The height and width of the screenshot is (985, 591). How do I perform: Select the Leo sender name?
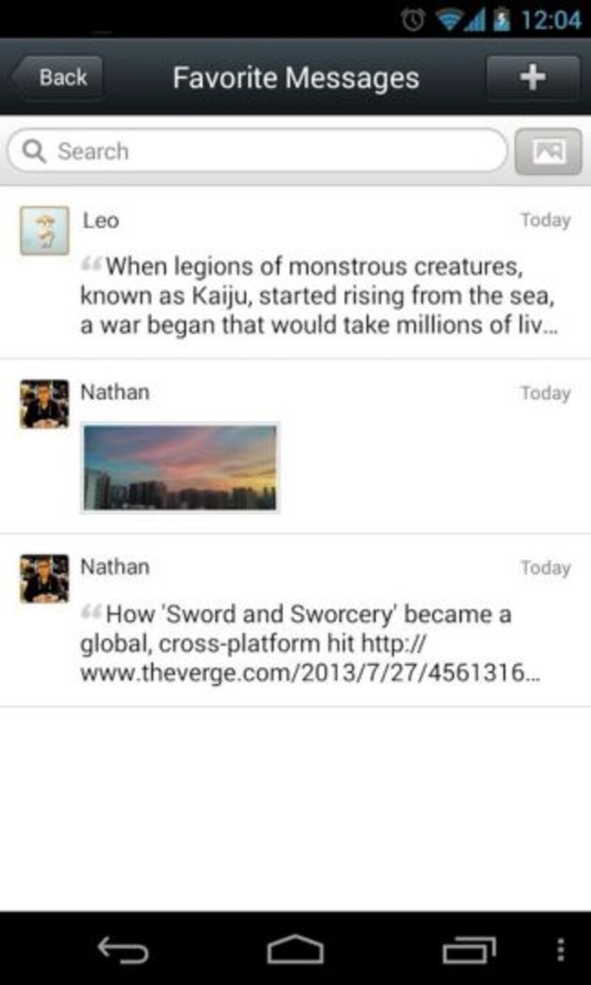100,220
